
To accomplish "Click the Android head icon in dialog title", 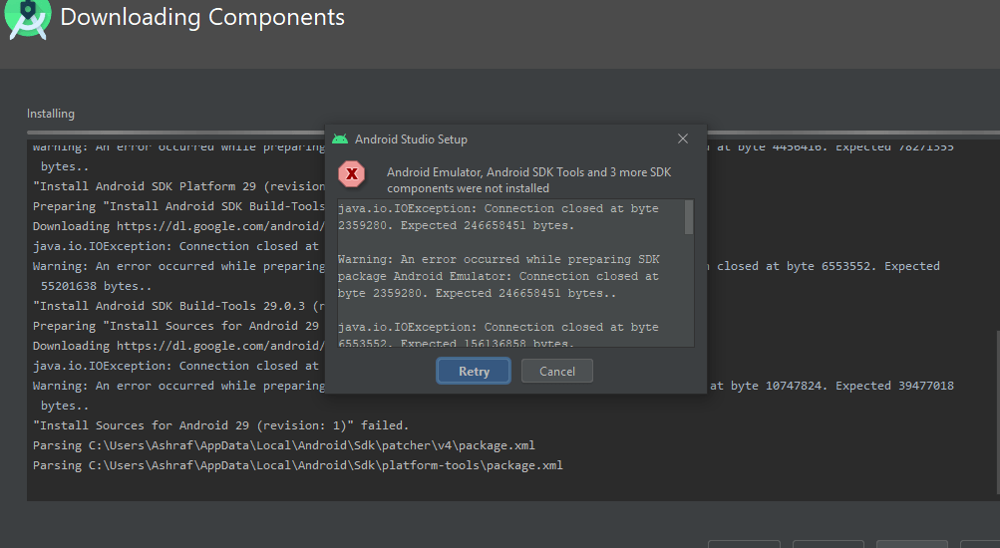I will tap(340, 138).
